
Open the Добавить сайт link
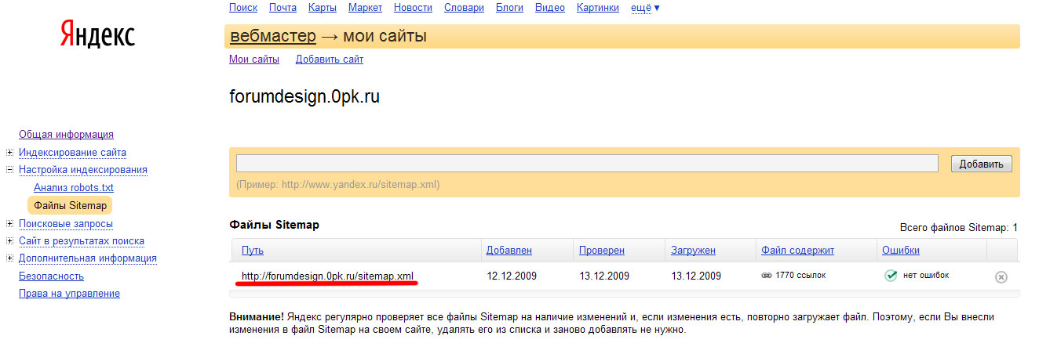click(x=330, y=60)
